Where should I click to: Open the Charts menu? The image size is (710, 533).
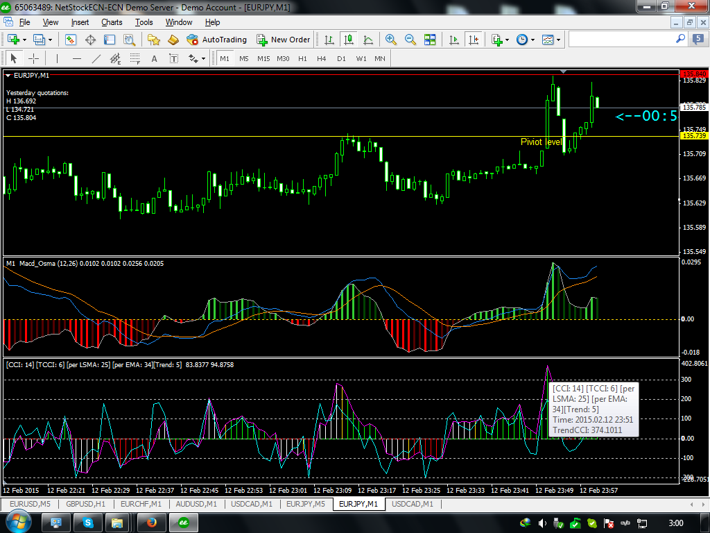point(112,22)
